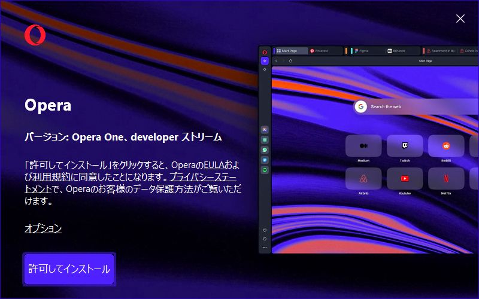
Task: Click the heart icon in preview sidebar
Action: pos(265,230)
